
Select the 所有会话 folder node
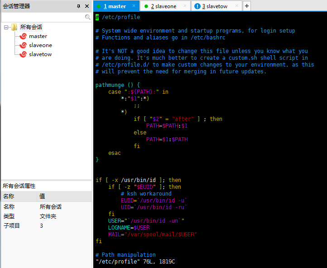coord(31,27)
